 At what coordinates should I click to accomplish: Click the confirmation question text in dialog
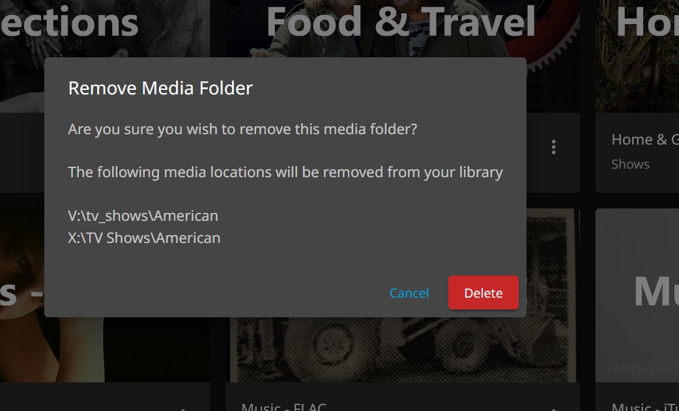tap(242, 129)
